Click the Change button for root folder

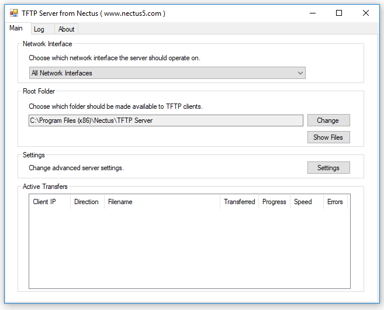(x=328, y=120)
